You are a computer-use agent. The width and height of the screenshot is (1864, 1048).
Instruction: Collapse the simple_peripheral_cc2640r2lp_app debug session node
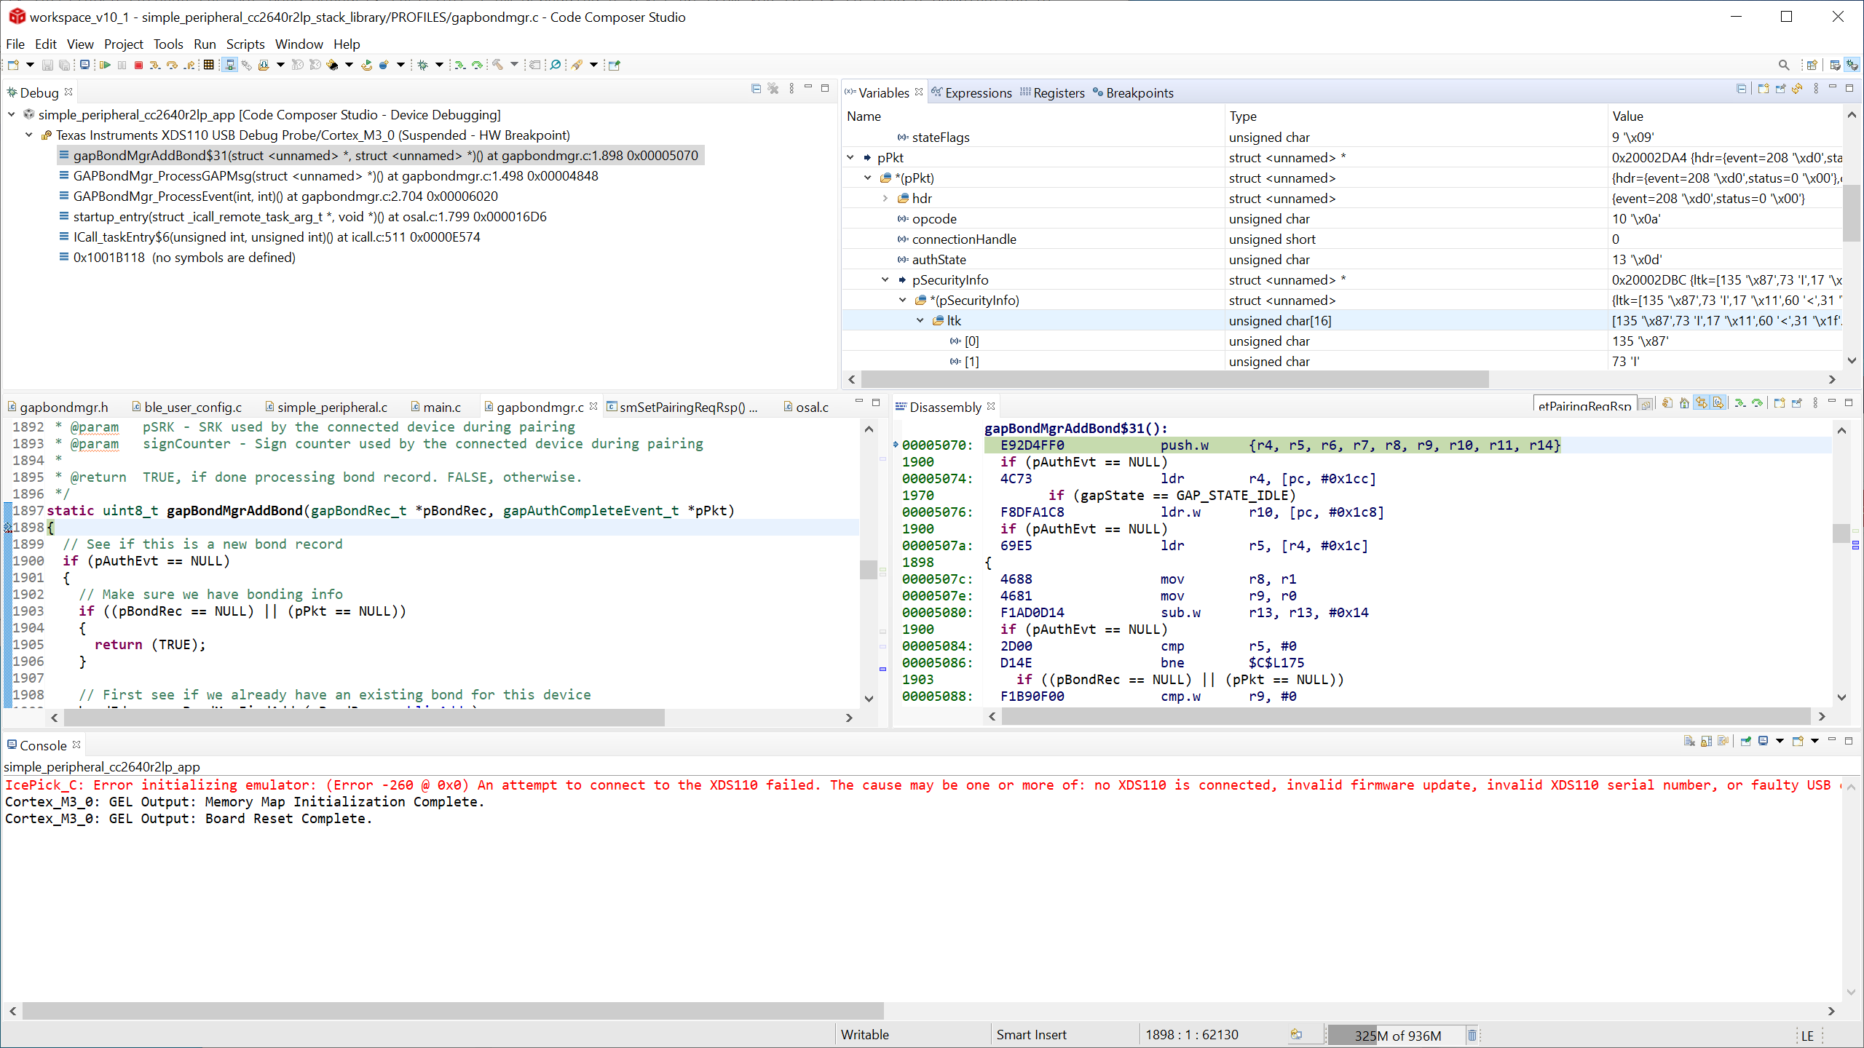(x=12, y=114)
